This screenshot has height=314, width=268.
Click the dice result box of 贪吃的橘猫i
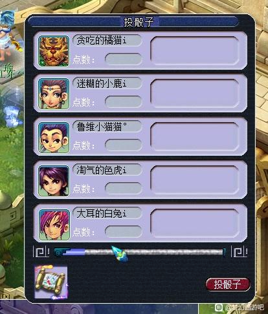click(195, 51)
